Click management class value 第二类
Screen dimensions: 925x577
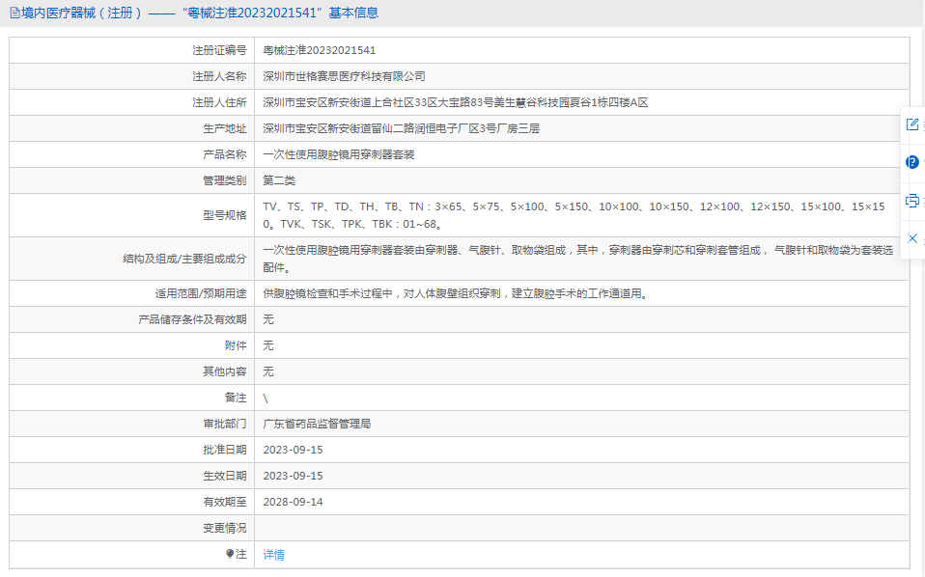click(279, 180)
